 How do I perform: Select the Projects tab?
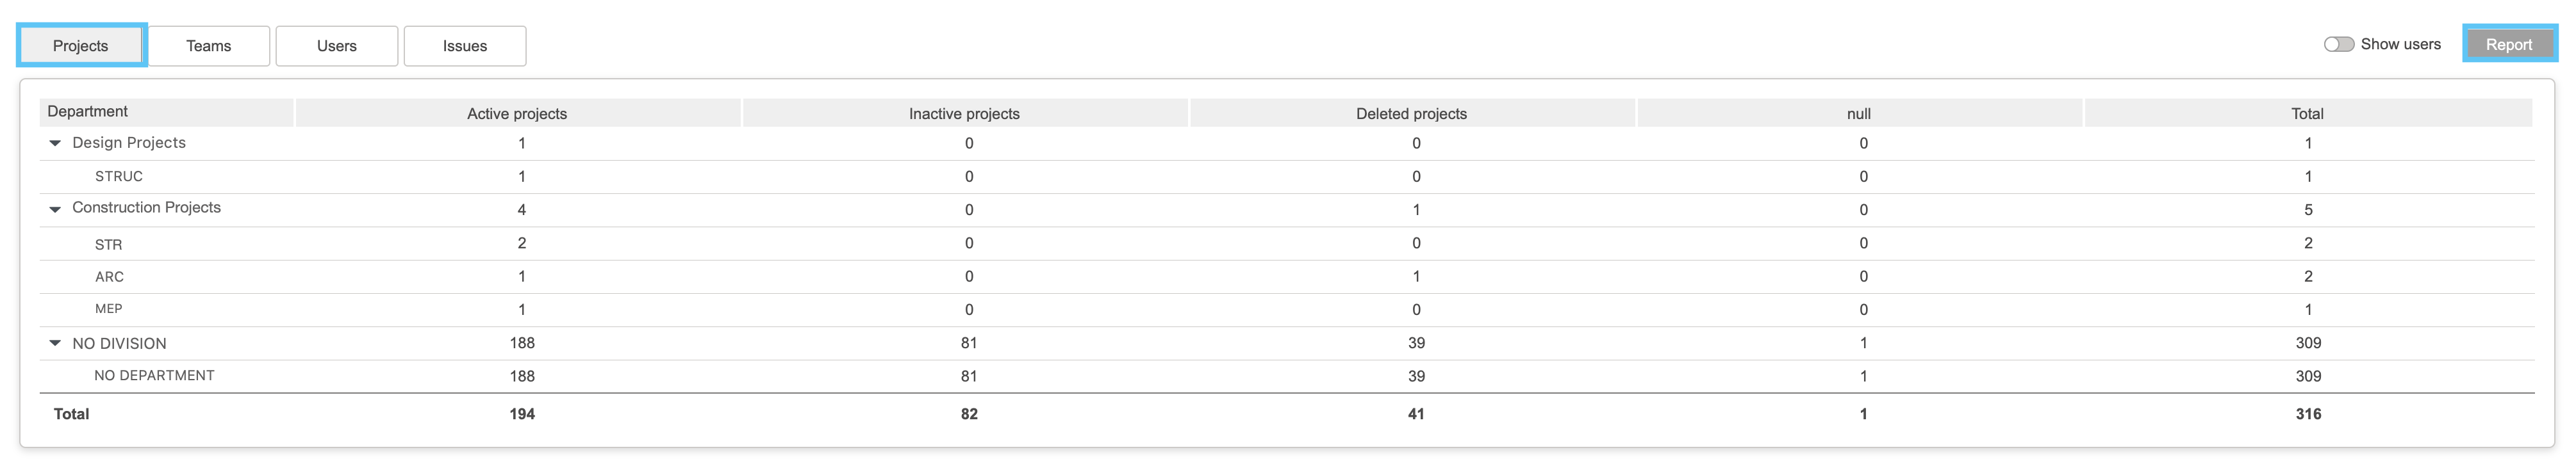coord(81,46)
